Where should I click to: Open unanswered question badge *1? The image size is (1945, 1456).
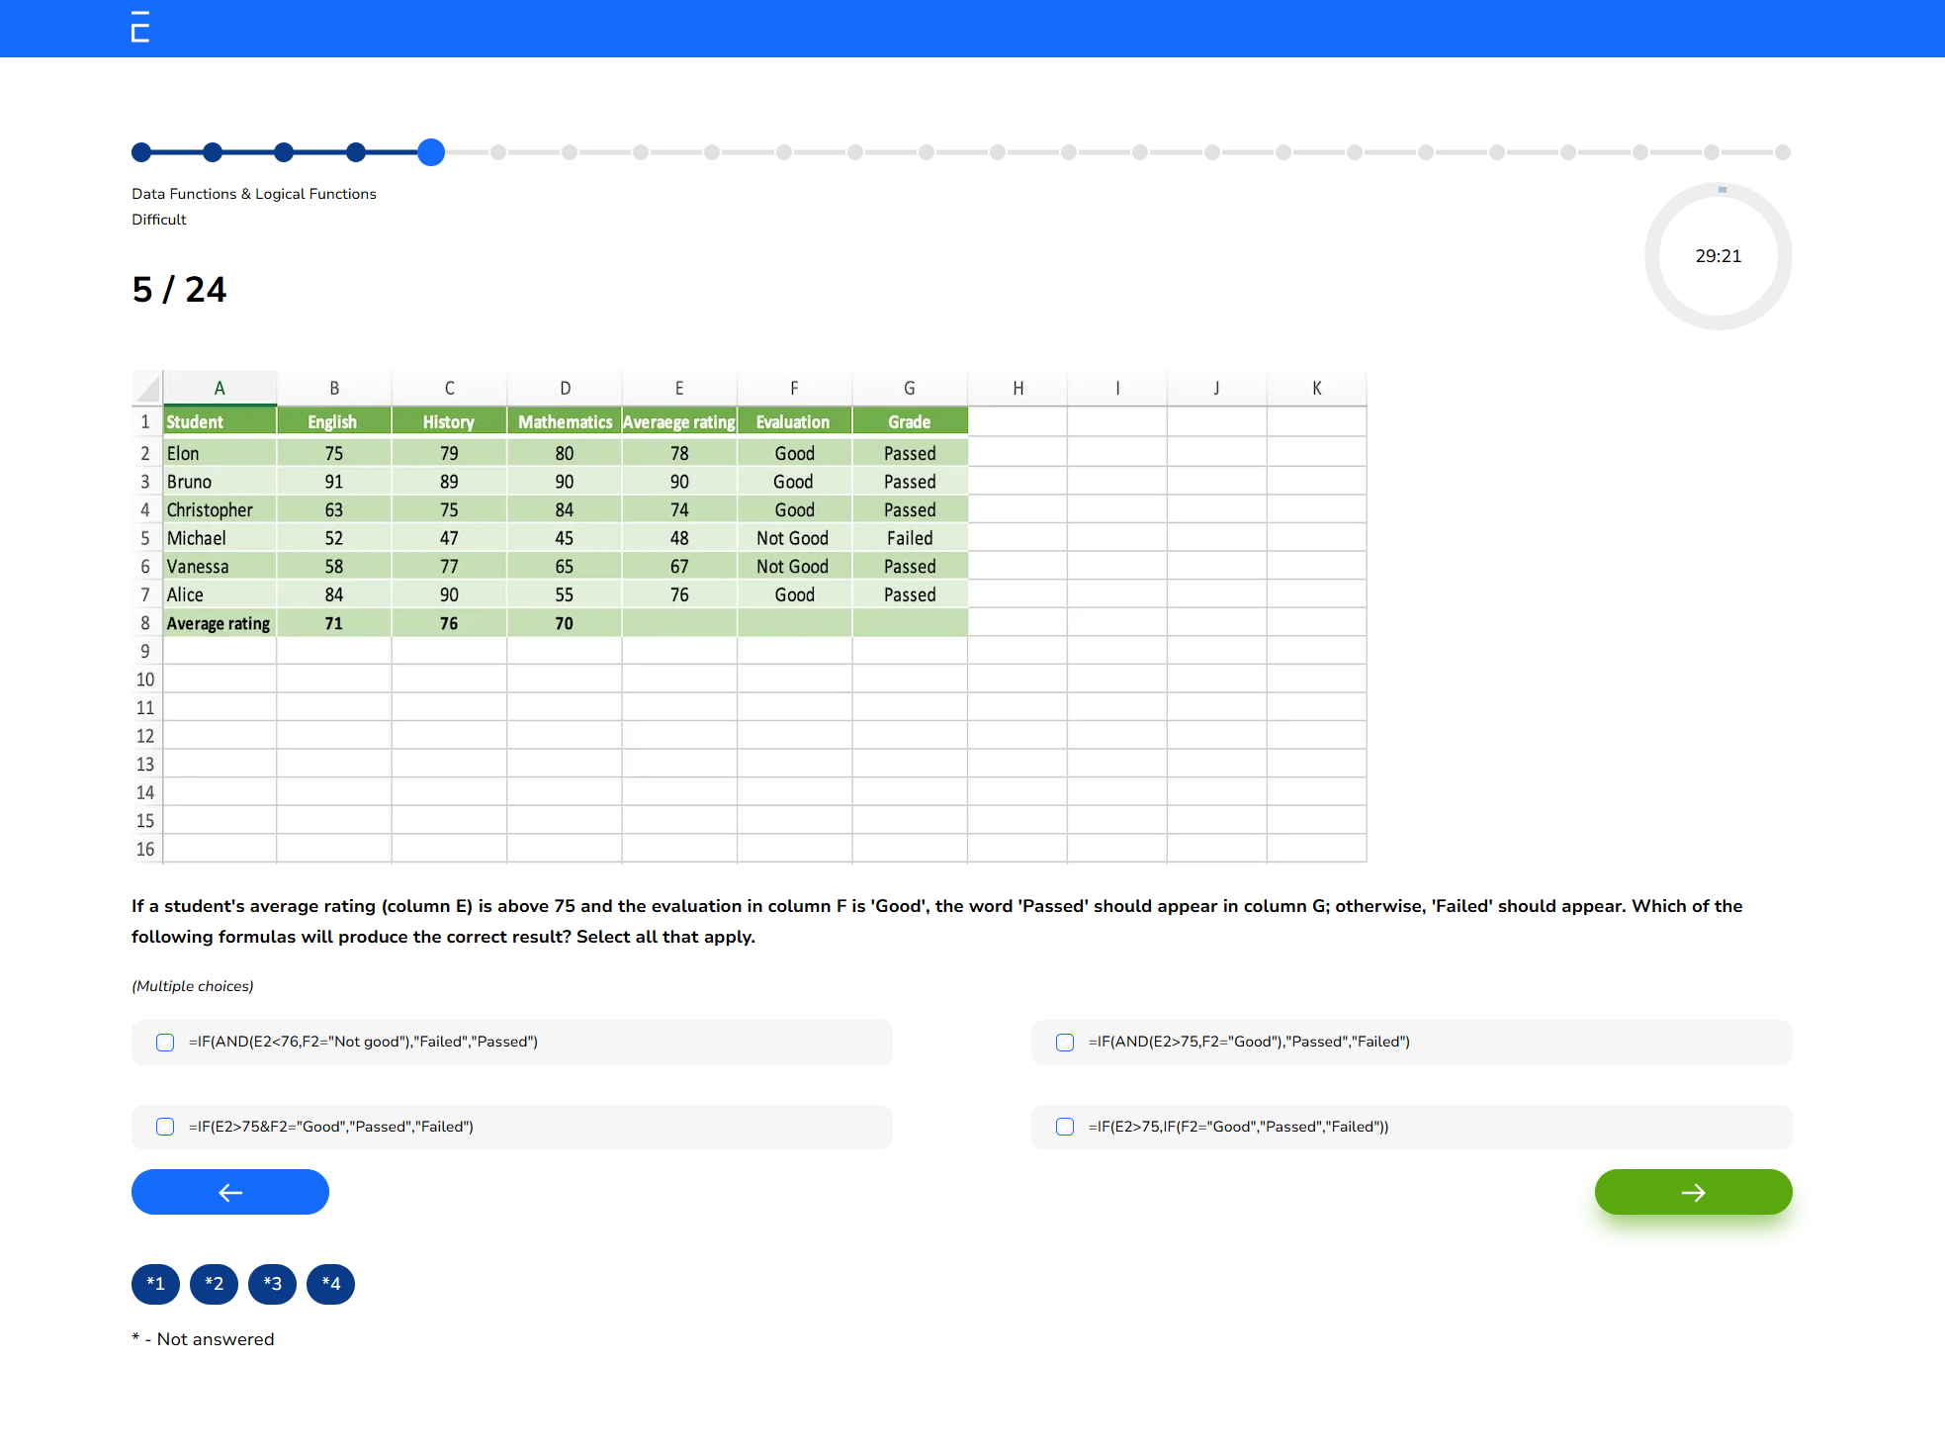(x=155, y=1284)
